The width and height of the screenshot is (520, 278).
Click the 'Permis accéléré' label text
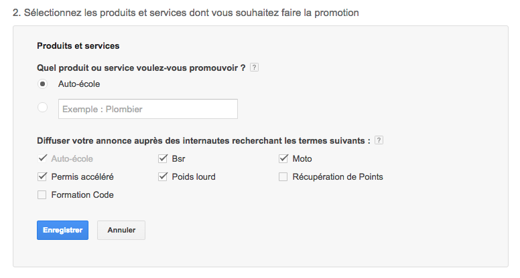pos(82,177)
